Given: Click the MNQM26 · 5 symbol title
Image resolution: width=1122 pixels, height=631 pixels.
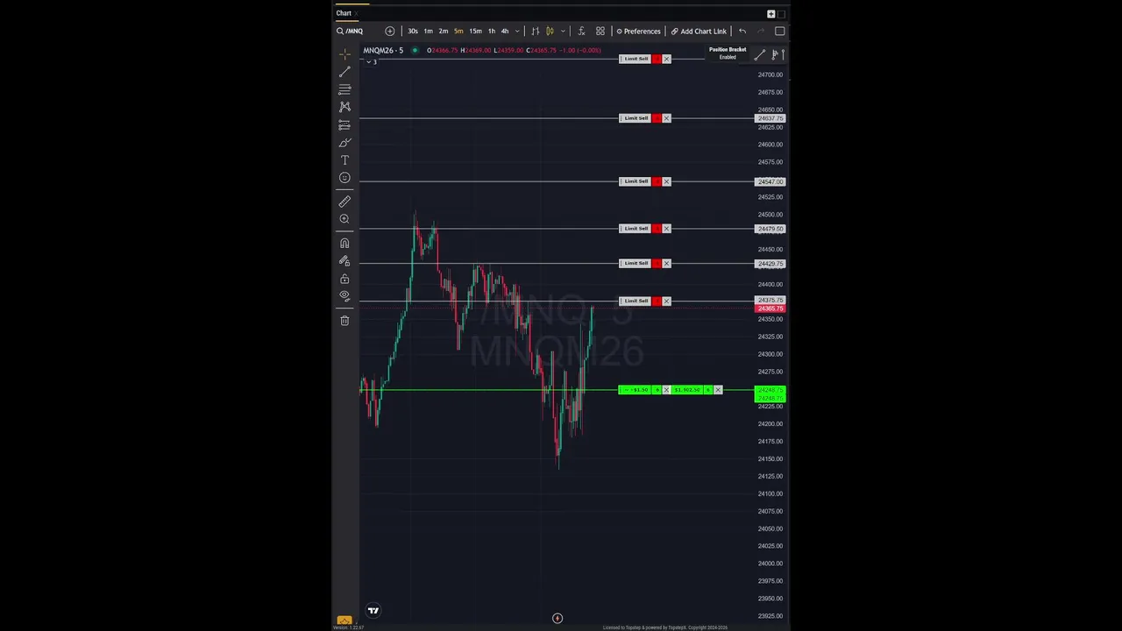Looking at the screenshot, I should click(383, 50).
